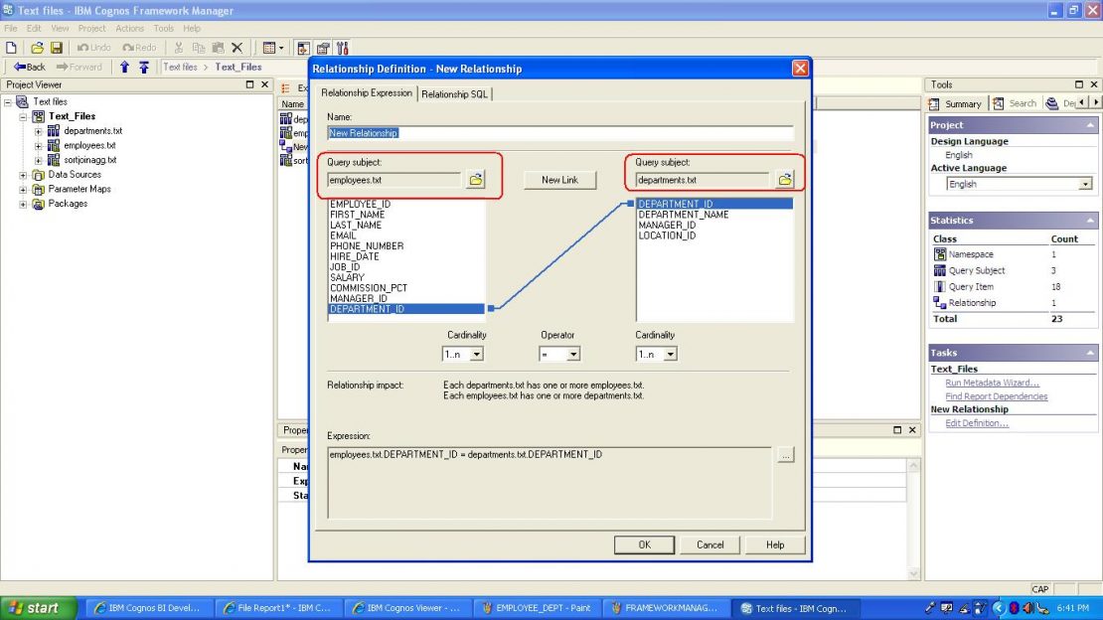1103x620 pixels.
Task: Collapse the Text_Files namespace node
Action: coord(23,117)
